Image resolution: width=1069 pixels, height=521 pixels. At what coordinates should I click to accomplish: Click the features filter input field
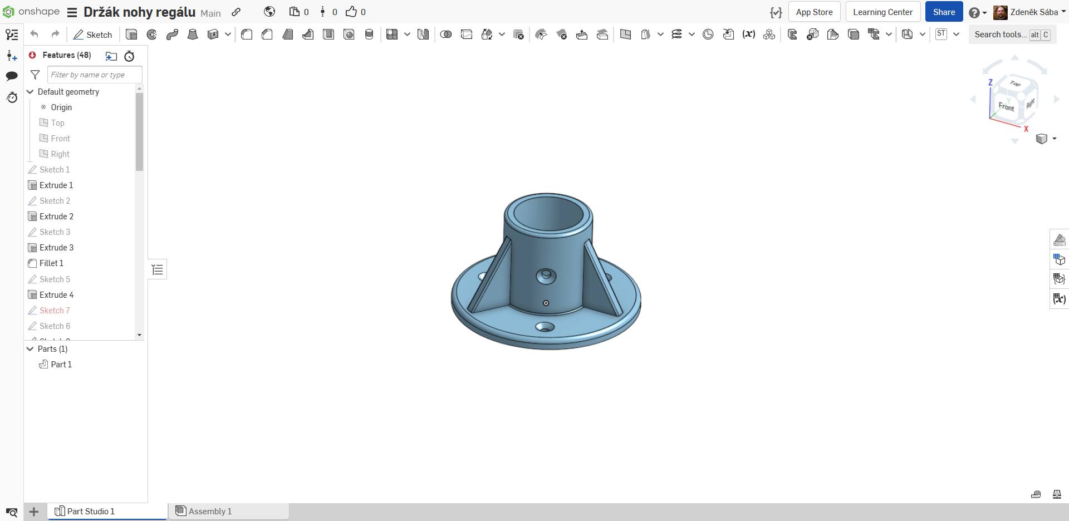pos(95,75)
